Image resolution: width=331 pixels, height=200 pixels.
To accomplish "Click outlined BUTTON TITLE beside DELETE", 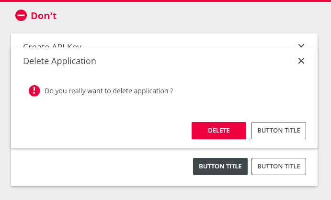I will point(279,131).
